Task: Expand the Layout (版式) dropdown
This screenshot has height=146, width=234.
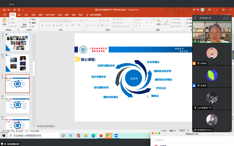Action: coord(33,19)
